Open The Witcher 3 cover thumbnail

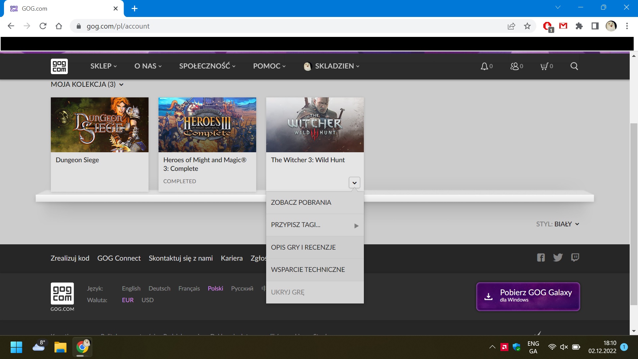[x=315, y=125]
